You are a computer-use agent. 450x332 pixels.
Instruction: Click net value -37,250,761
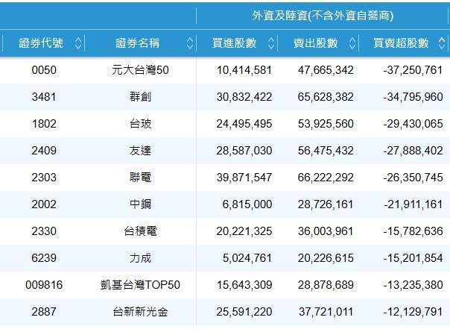(413, 70)
